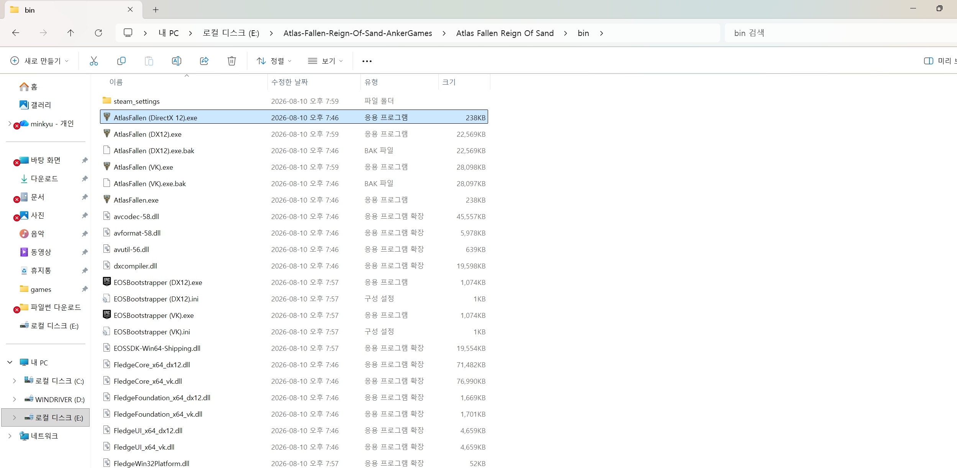957x468 pixels.
Task: Select the AtlasFallen (DirectX 12).exe file
Action: coord(294,117)
